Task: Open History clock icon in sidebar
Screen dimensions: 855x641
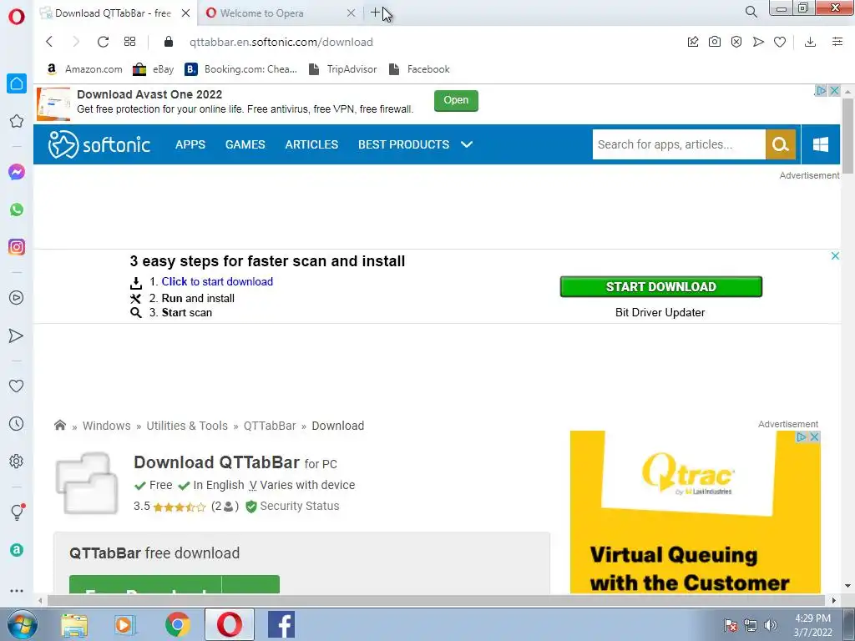Action: [x=17, y=423]
